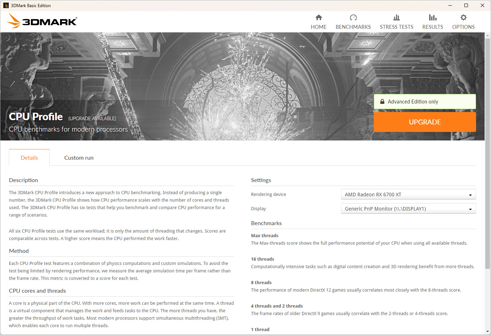Click the 16 threads benchmark heading
The width and height of the screenshot is (491, 335).
(263, 259)
